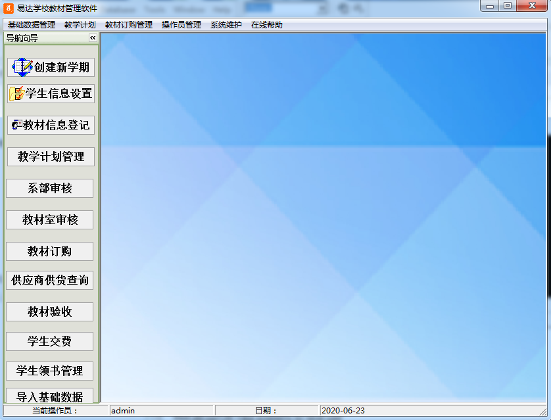The image size is (551, 420).
Task: Click the 系部审核 button
Action: pos(49,188)
